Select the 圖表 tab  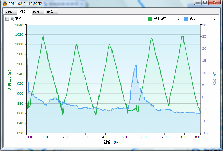[x=23, y=12]
